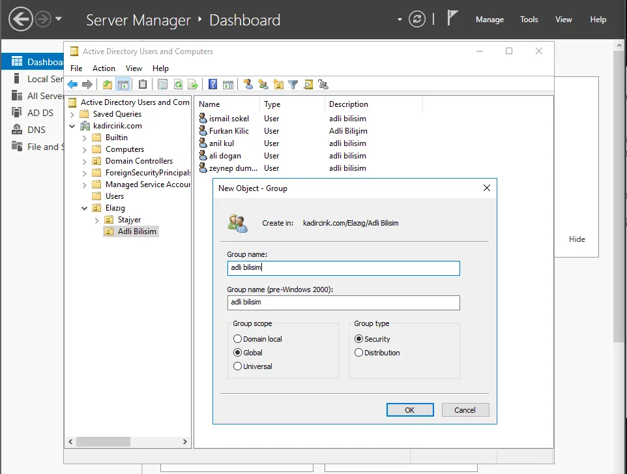Click the tree pane horizontal scrollbar thumb
Image resolution: width=627 pixels, height=474 pixels.
103,441
